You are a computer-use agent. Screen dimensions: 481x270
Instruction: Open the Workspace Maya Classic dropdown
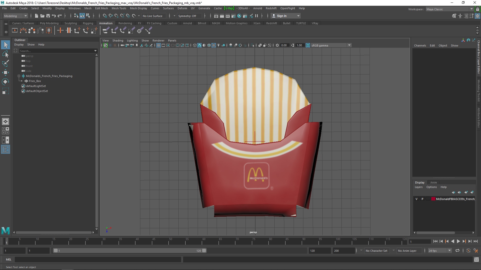click(x=450, y=9)
